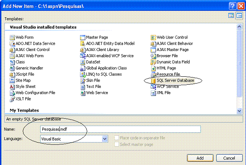
Task: Select the 'XSLT File' label
Action: pyautogui.click(x=23, y=99)
